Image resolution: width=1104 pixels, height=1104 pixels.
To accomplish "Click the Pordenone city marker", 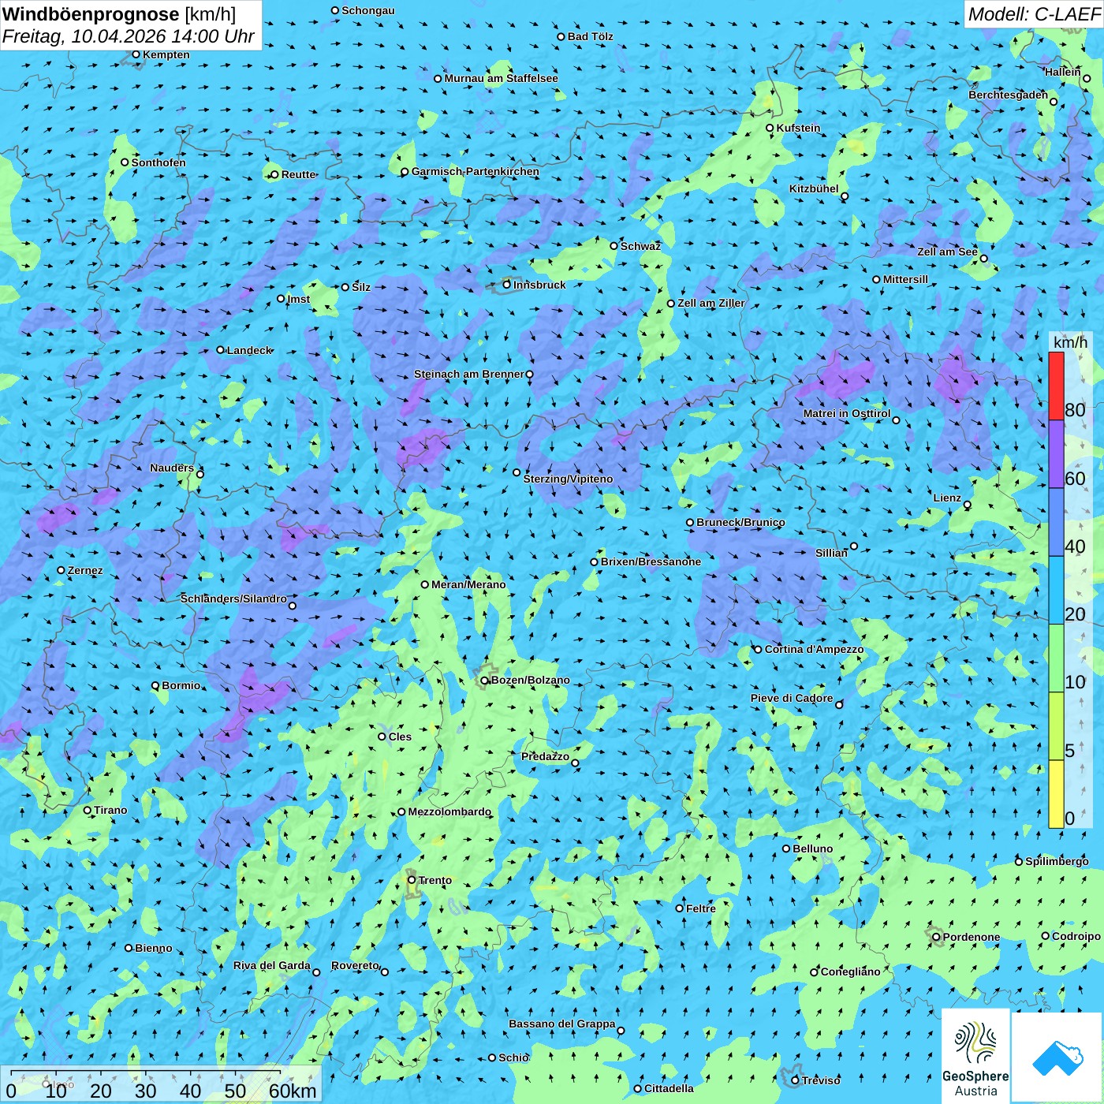I will click(936, 937).
